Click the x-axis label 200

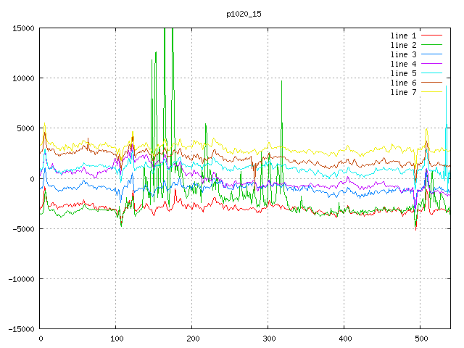tap(193, 339)
